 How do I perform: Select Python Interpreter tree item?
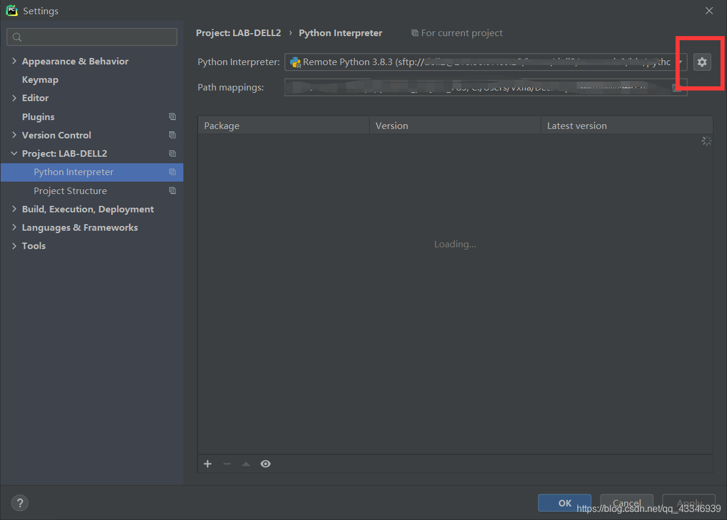pos(92,172)
